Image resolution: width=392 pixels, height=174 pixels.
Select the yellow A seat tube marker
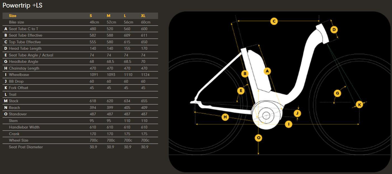coord(267,71)
